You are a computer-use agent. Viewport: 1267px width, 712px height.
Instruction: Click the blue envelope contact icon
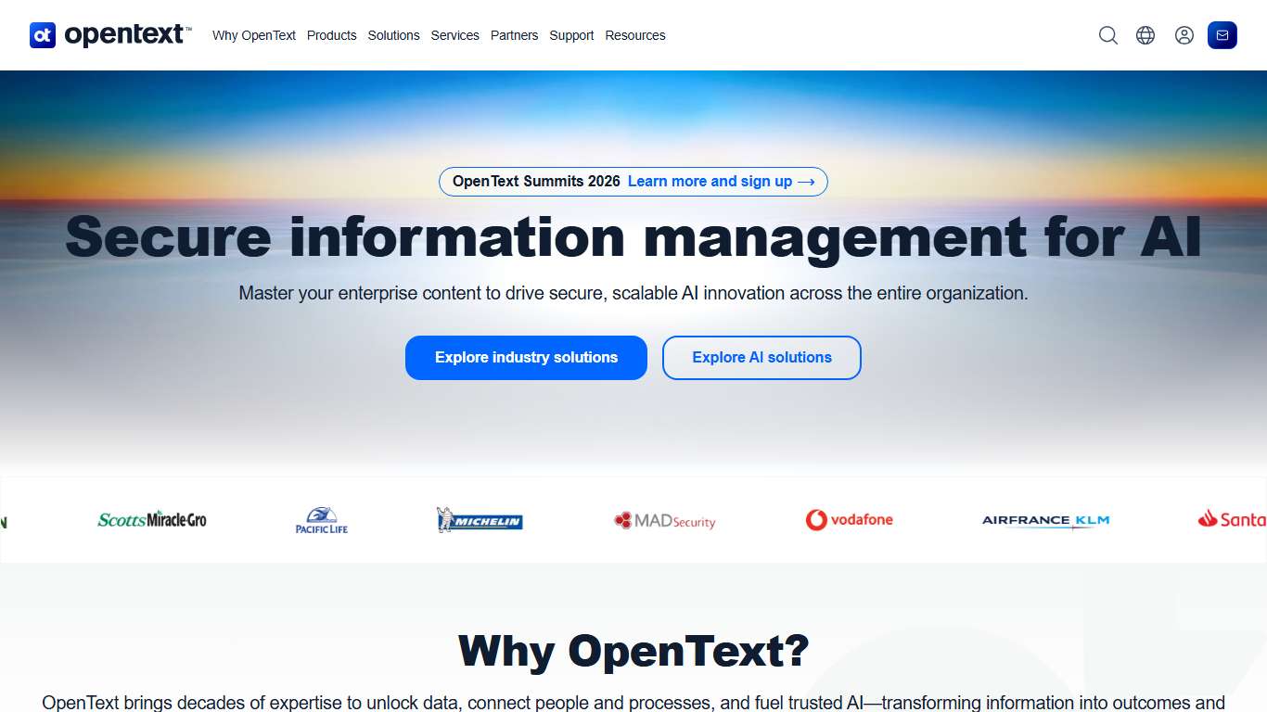[x=1222, y=34]
